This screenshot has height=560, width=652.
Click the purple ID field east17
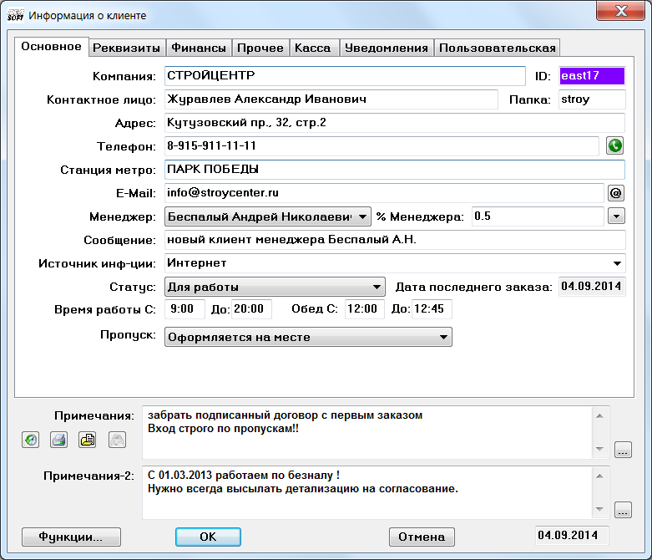[592, 76]
